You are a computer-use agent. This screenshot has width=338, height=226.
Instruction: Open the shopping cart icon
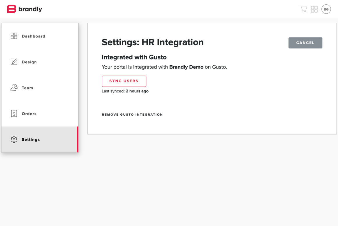(x=304, y=9)
